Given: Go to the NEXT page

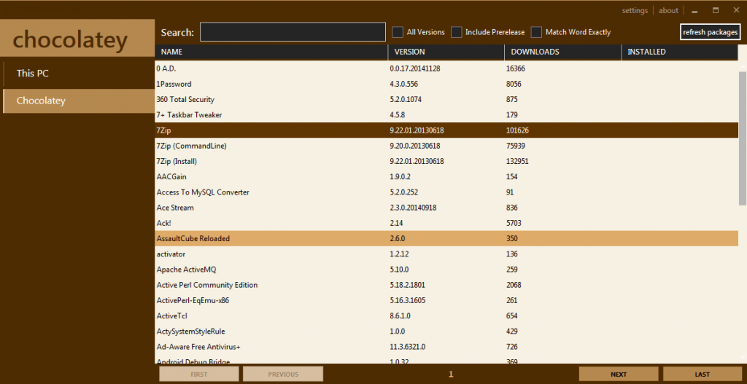Looking at the screenshot, I should tap(619, 374).
